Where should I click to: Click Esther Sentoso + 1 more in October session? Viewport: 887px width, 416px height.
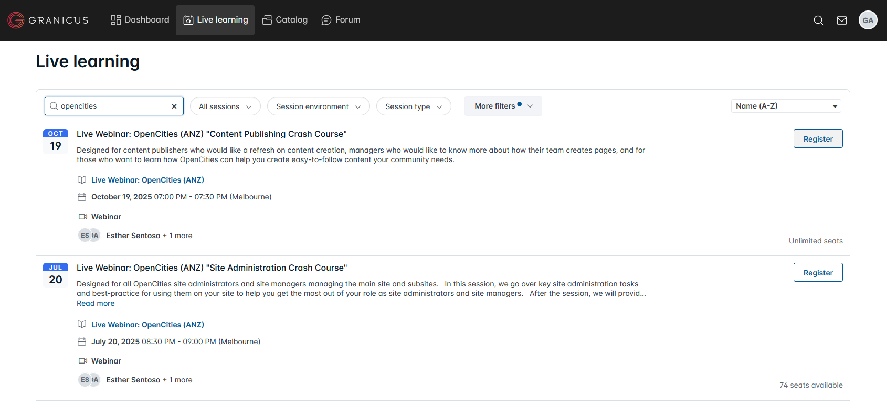pyautogui.click(x=149, y=236)
